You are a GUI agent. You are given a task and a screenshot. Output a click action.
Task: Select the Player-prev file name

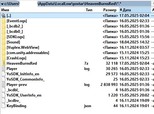17,85
